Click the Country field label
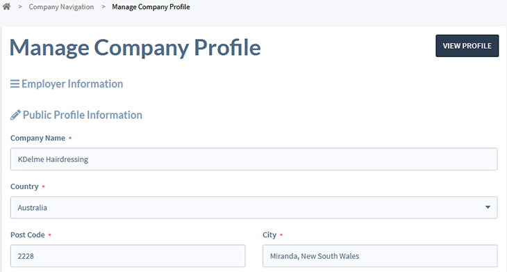507x272 pixels. click(24, 186)
